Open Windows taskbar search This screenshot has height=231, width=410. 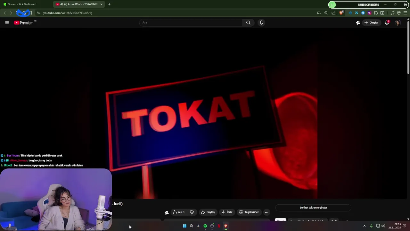point(192,226)
